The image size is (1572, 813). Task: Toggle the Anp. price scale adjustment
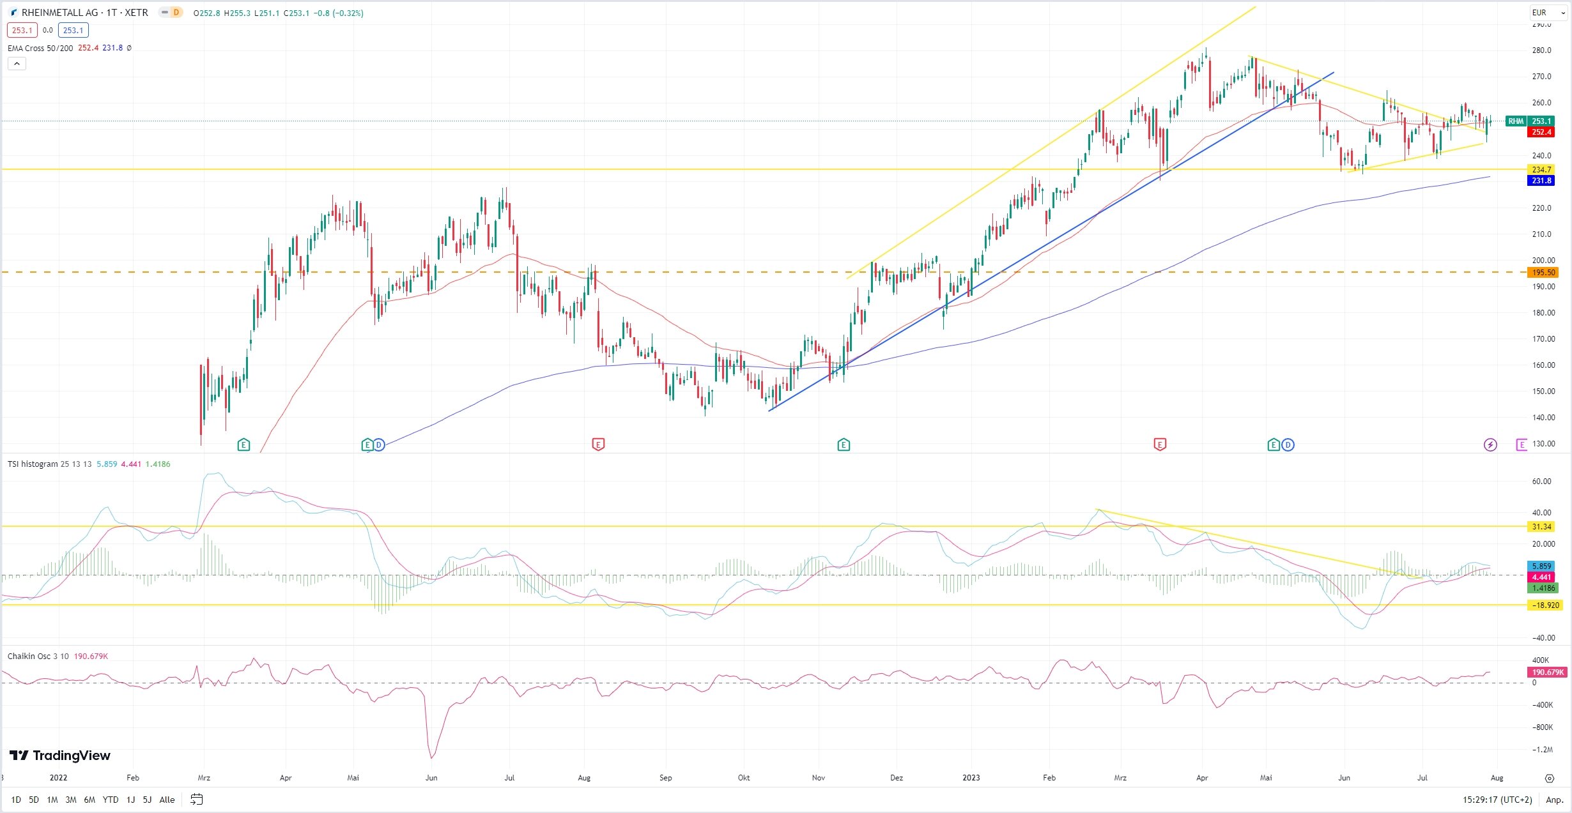point(1553,800)
